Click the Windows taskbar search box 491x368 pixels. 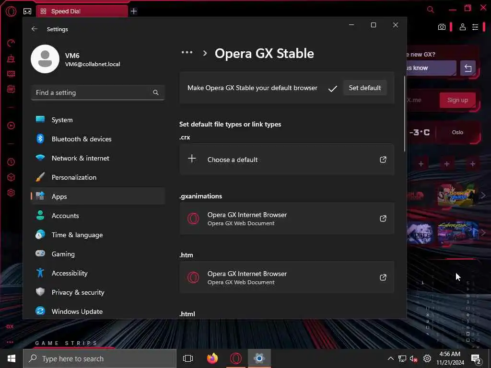pos(100,358)
